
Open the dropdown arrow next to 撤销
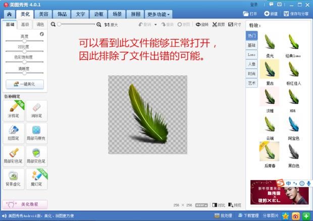coord(155,24)
